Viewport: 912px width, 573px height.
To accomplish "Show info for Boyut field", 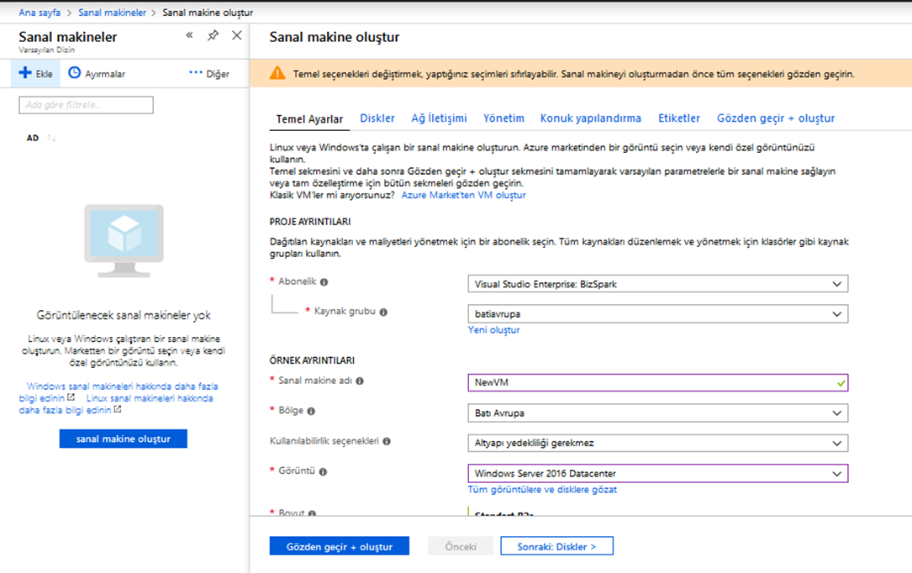I will coord(313,513).
